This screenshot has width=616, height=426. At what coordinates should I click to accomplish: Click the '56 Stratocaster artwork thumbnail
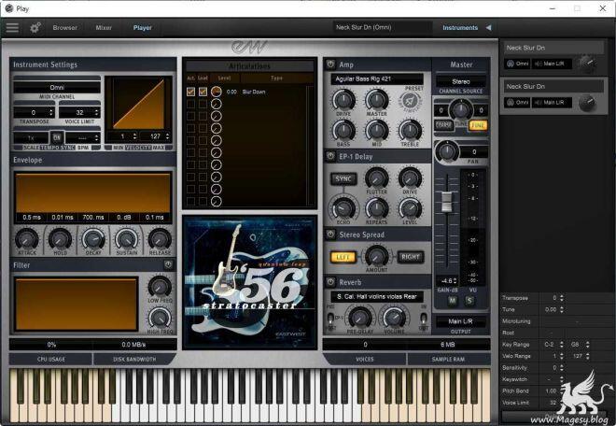click(249, 281)
